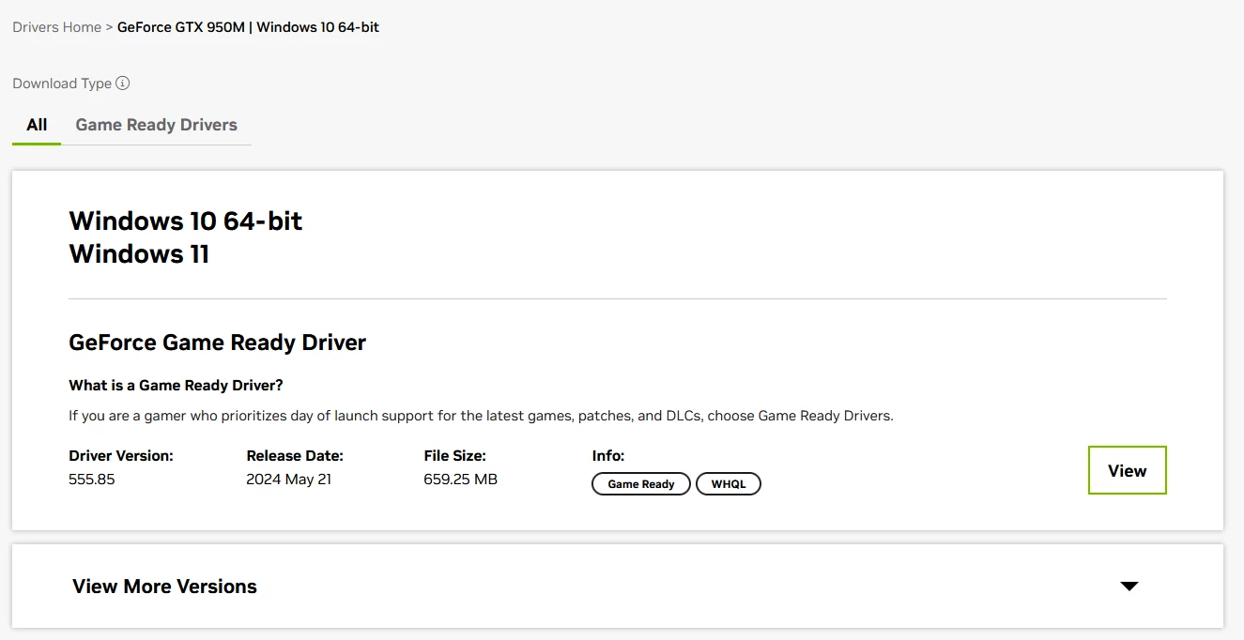Click the Windows 10 64-bit heading
Image resolution: width=1244 pixels, height=640 pixels.
(x=186, y=221)
